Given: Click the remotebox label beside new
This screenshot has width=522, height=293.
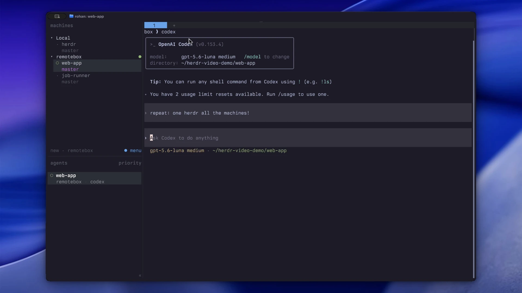Looking at the screenshot, I should tap(80, 151).
